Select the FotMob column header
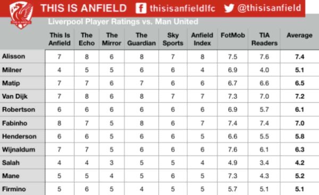 click(x=233, y=36)
